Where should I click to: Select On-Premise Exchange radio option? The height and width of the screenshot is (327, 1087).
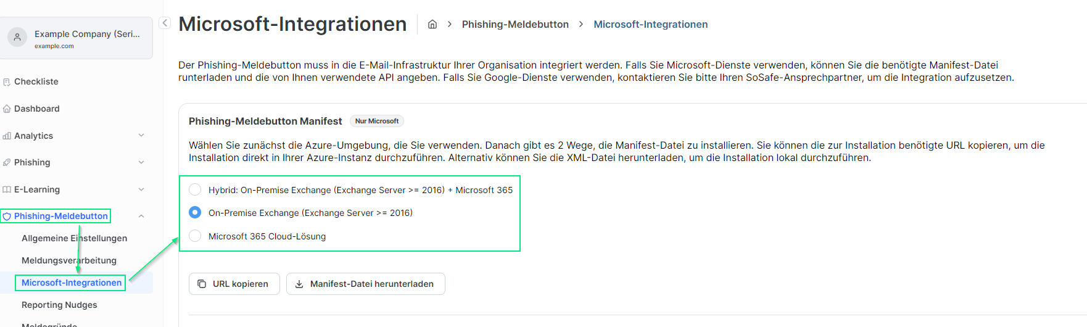195,212
